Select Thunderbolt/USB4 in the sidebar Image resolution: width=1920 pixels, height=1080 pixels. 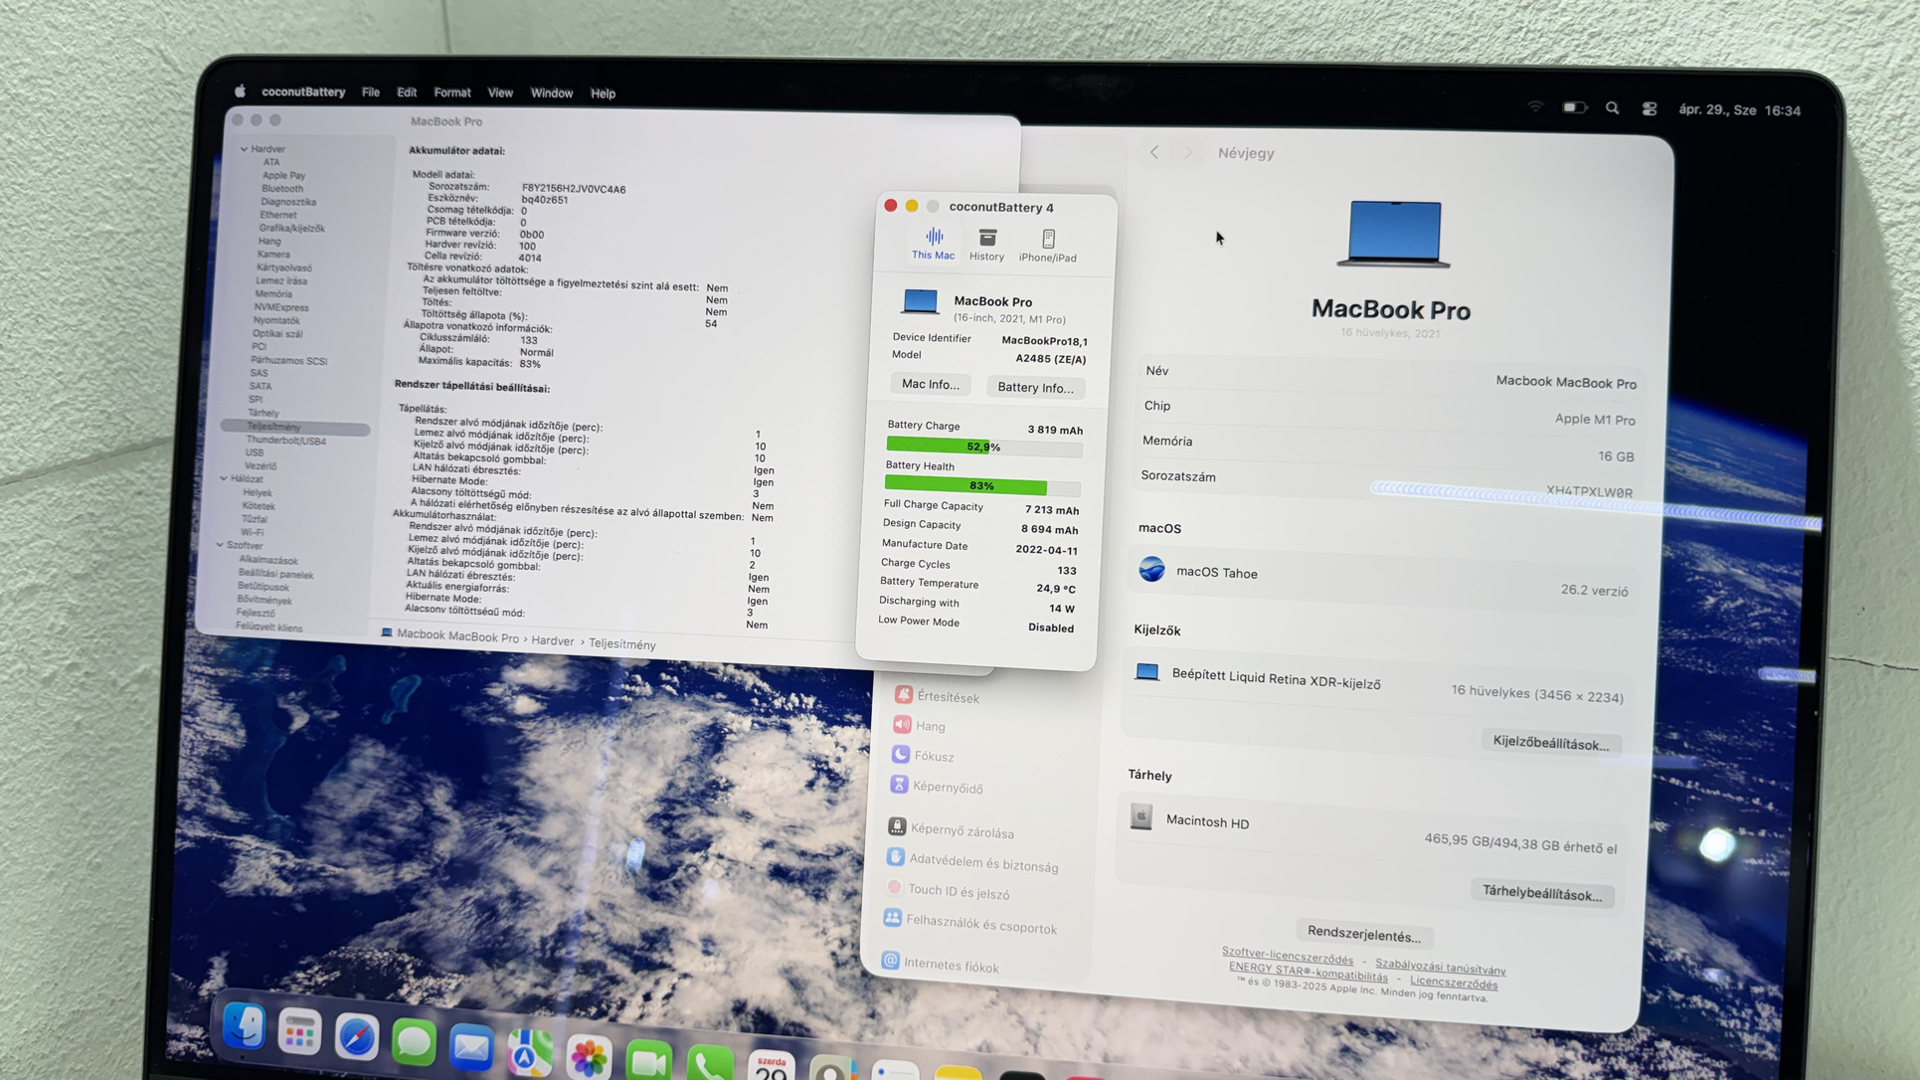[285, 441]
